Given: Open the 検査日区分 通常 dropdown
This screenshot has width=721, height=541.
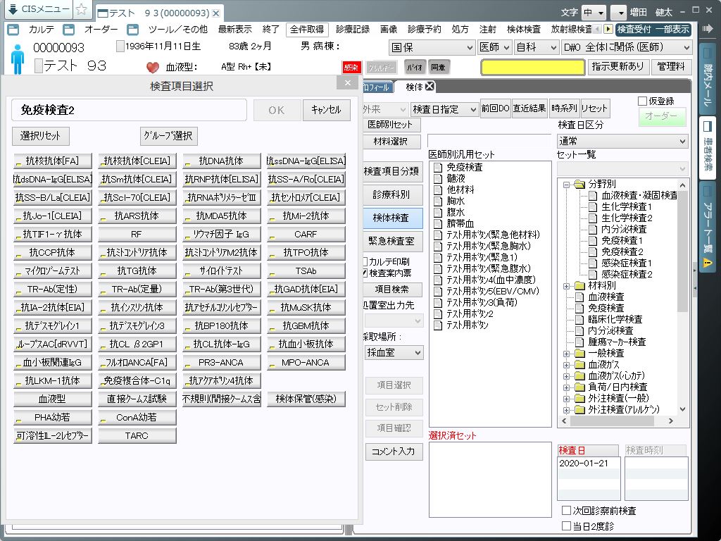Looking at the screenshot, I should 622,141.
